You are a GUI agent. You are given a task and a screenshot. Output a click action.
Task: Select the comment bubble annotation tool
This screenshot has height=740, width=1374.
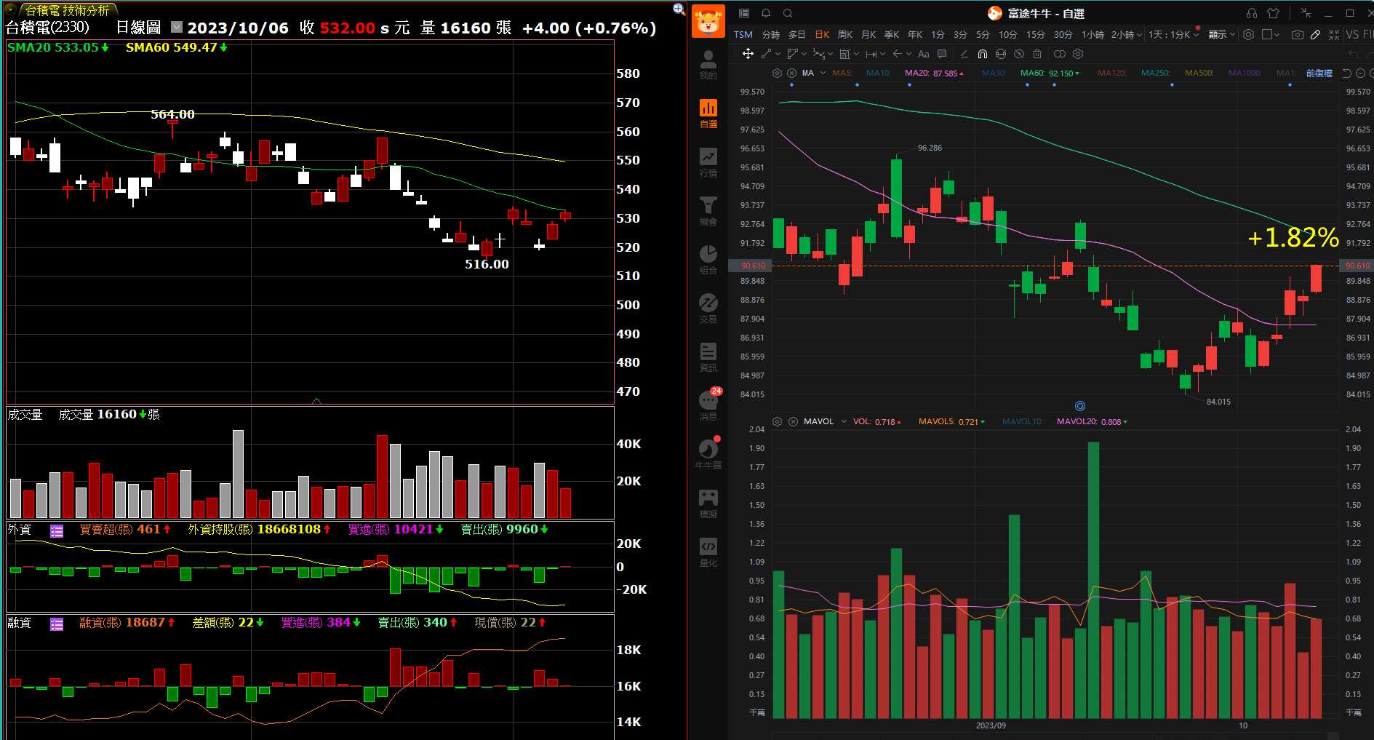point(942,54)
